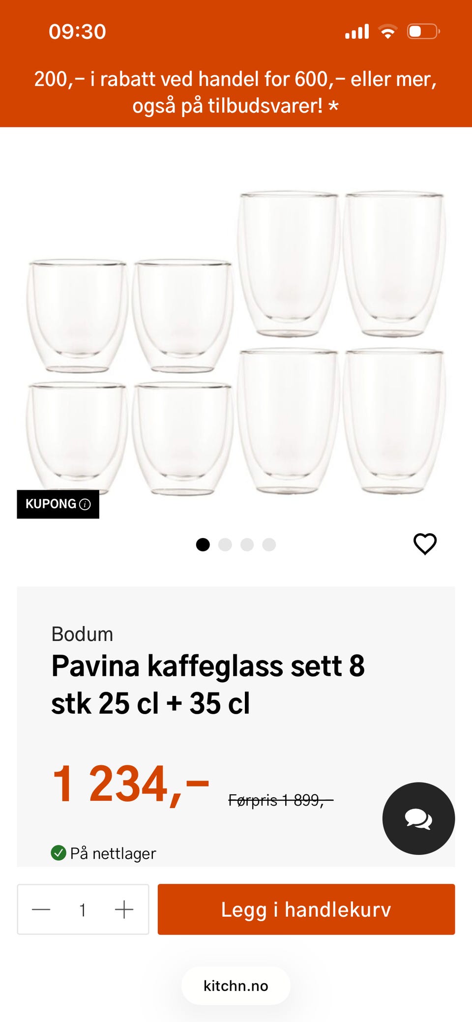This screenshot has height=1022, width=472.
Task: Go to first image carousel dot
Action: tap(203, 544)
